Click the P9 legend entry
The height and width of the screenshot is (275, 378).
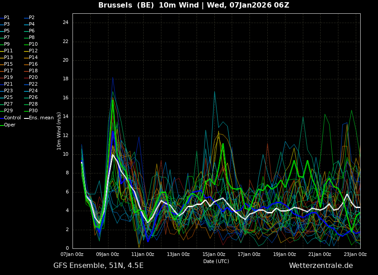pyautogui.click(x=5, y=44)
